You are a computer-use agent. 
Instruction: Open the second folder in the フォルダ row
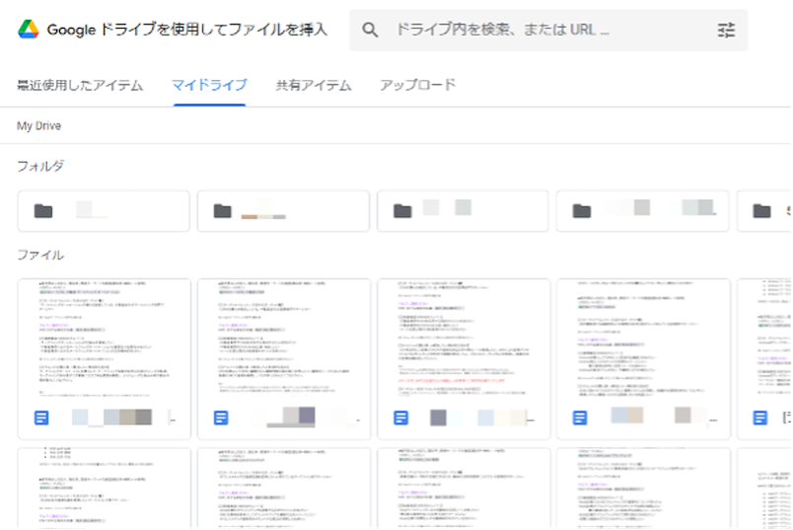(x=283, y=211)
